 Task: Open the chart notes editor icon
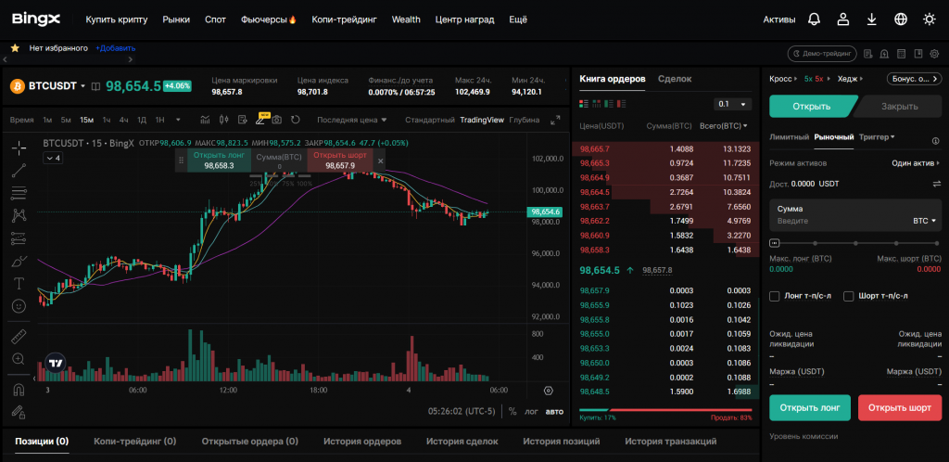[242, 120]
